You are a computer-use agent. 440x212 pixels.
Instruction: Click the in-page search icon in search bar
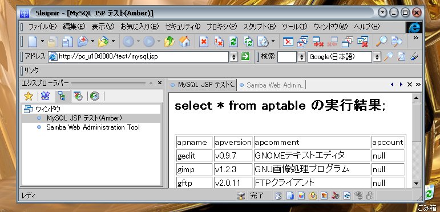pyautogui.click(x=401, y=57)
